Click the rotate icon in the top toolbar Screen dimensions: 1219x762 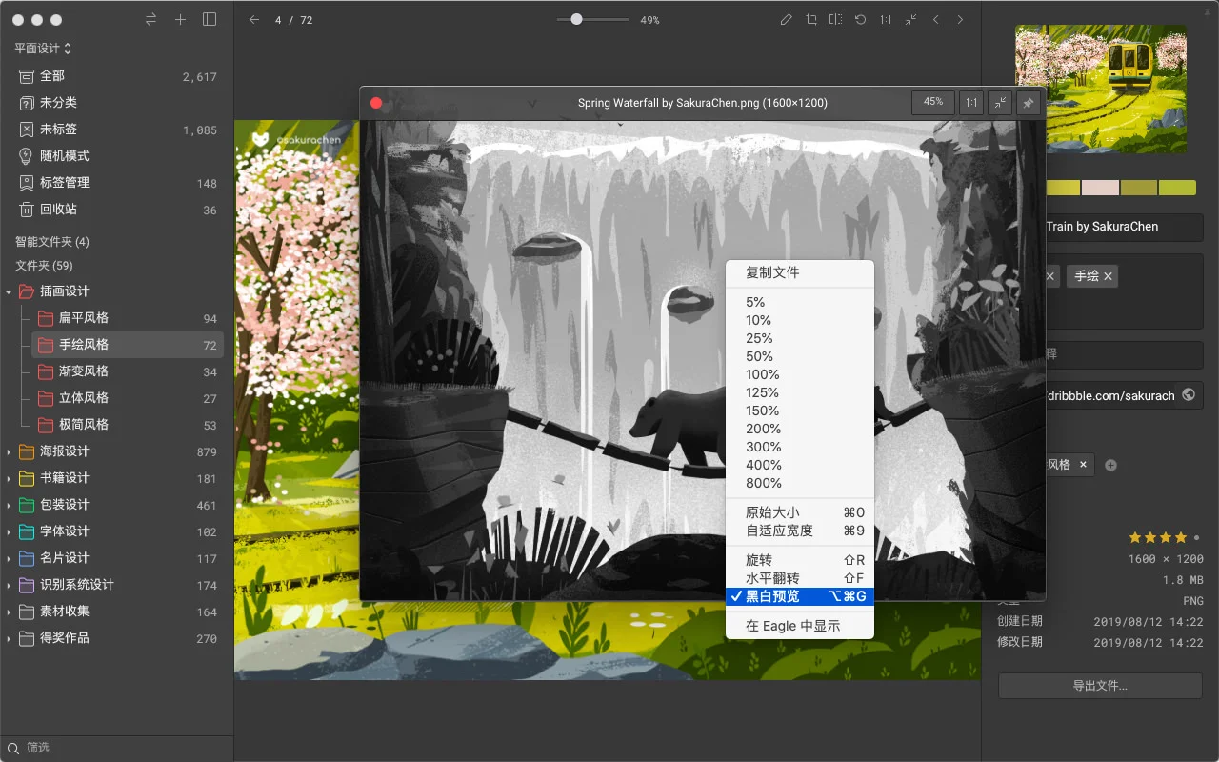click(x=860, y=20)
